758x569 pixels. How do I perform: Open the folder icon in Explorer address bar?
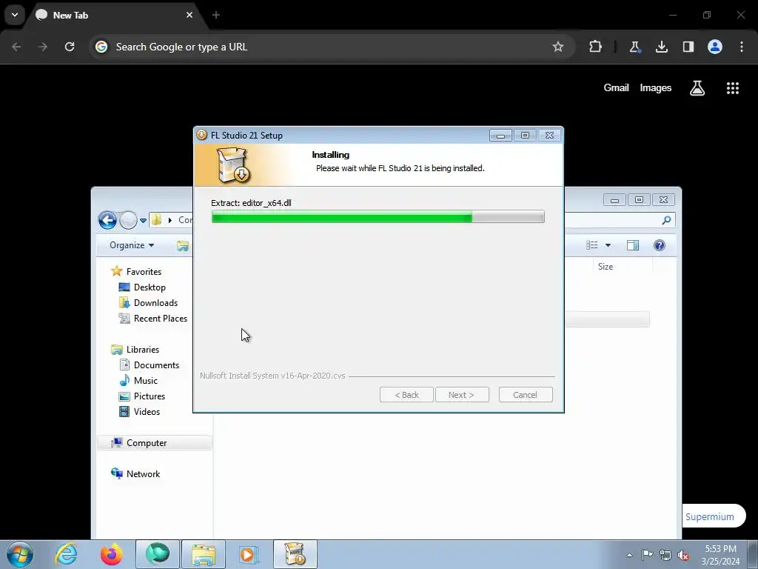point(157,220)
